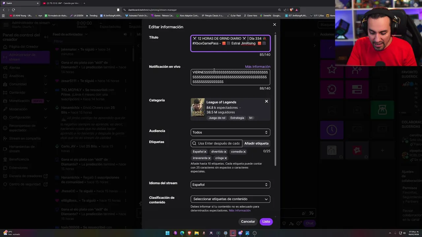Open Página del Creador in sidebar
422x237 pixels.
click(24, 47)
